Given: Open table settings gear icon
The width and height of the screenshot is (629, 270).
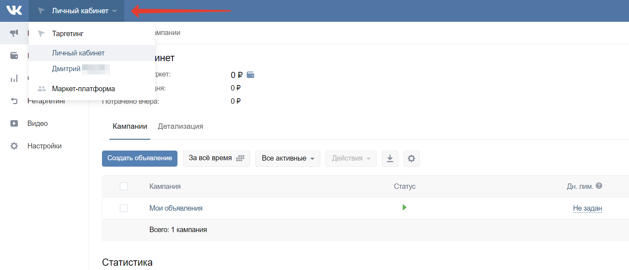Looking at the screenshot, I should click(411, 158).
